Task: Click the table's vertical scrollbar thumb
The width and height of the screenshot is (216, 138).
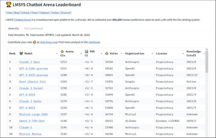Action: point(207,62)
